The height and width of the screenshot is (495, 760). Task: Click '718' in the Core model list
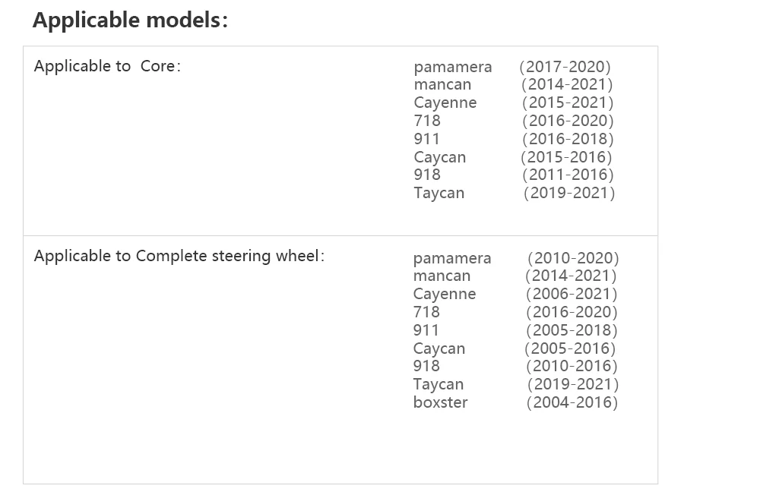pos(427,121)
